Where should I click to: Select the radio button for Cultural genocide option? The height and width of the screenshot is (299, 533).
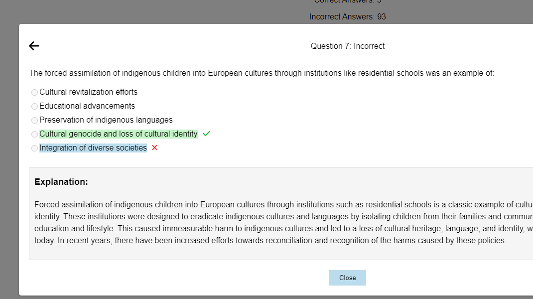click(x=34, y=135)
